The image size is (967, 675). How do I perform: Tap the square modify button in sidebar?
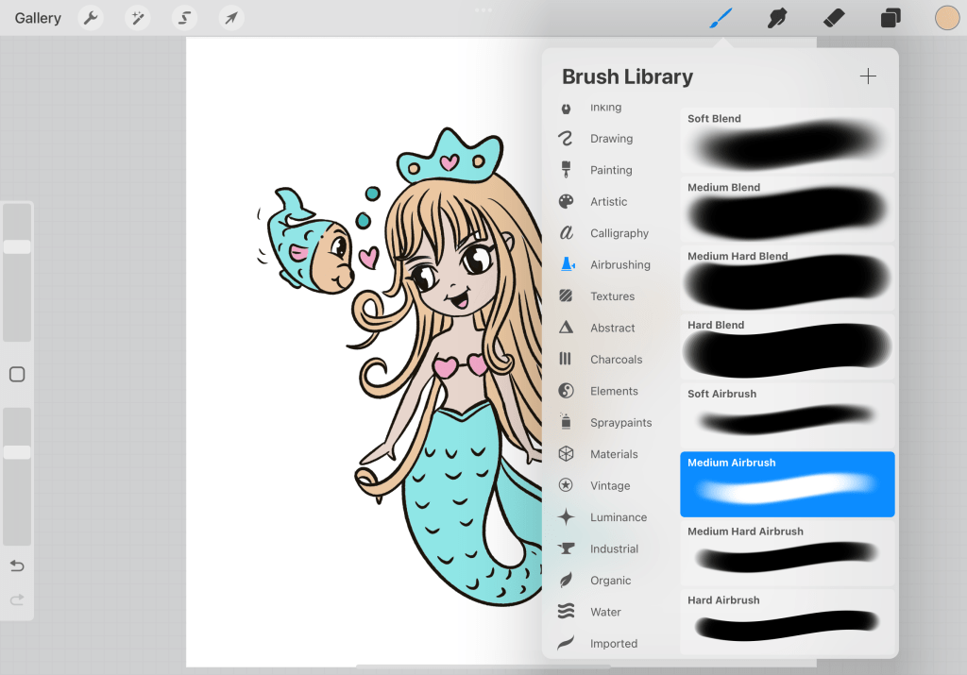pyautogui.click(x=17, y=375)
